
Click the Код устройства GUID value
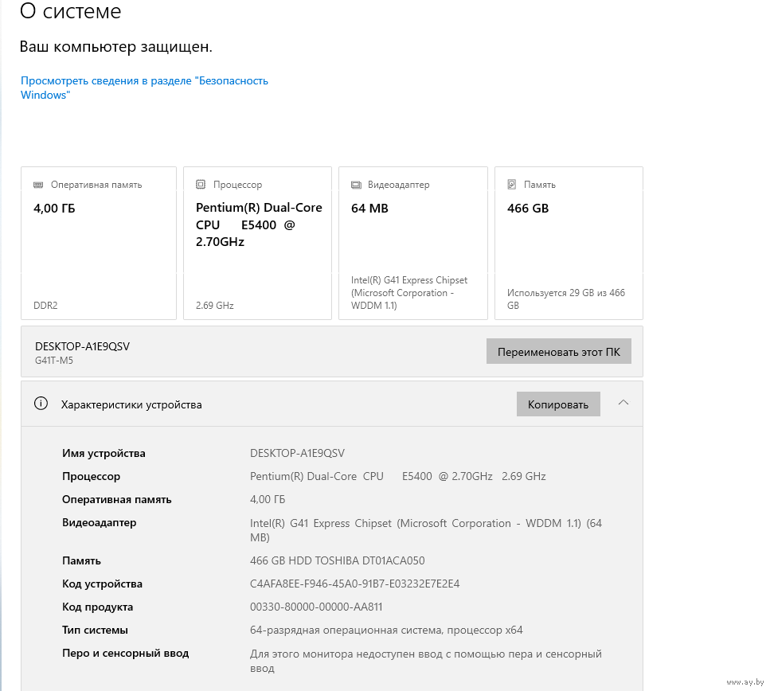coord(354,584)
